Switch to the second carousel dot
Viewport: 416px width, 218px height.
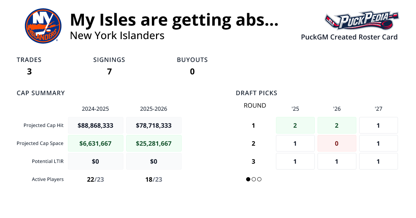point(253,179)
